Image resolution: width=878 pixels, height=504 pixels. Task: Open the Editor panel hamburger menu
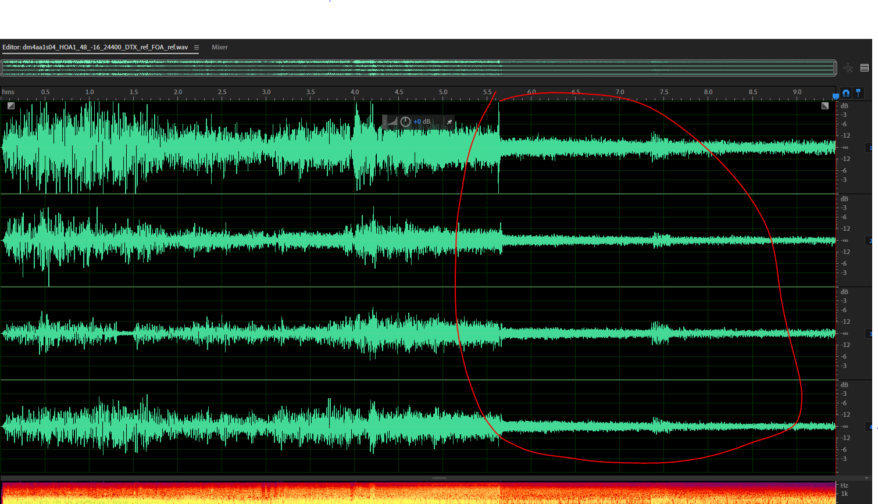[x=197, y=48]
